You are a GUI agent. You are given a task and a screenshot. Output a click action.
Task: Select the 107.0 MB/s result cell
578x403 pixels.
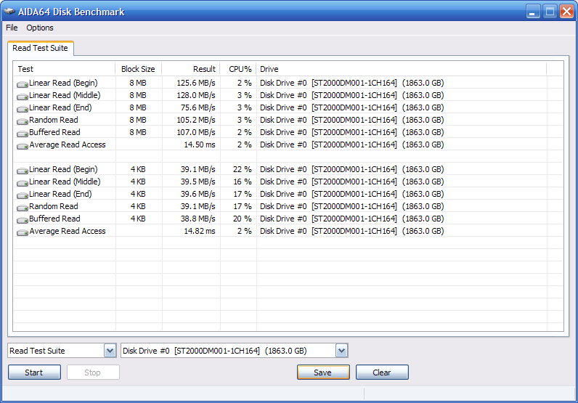coord(196,132)
